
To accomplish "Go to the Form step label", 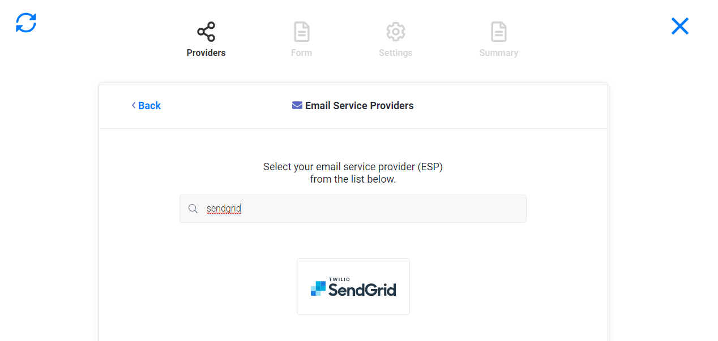I will point(301,53).
